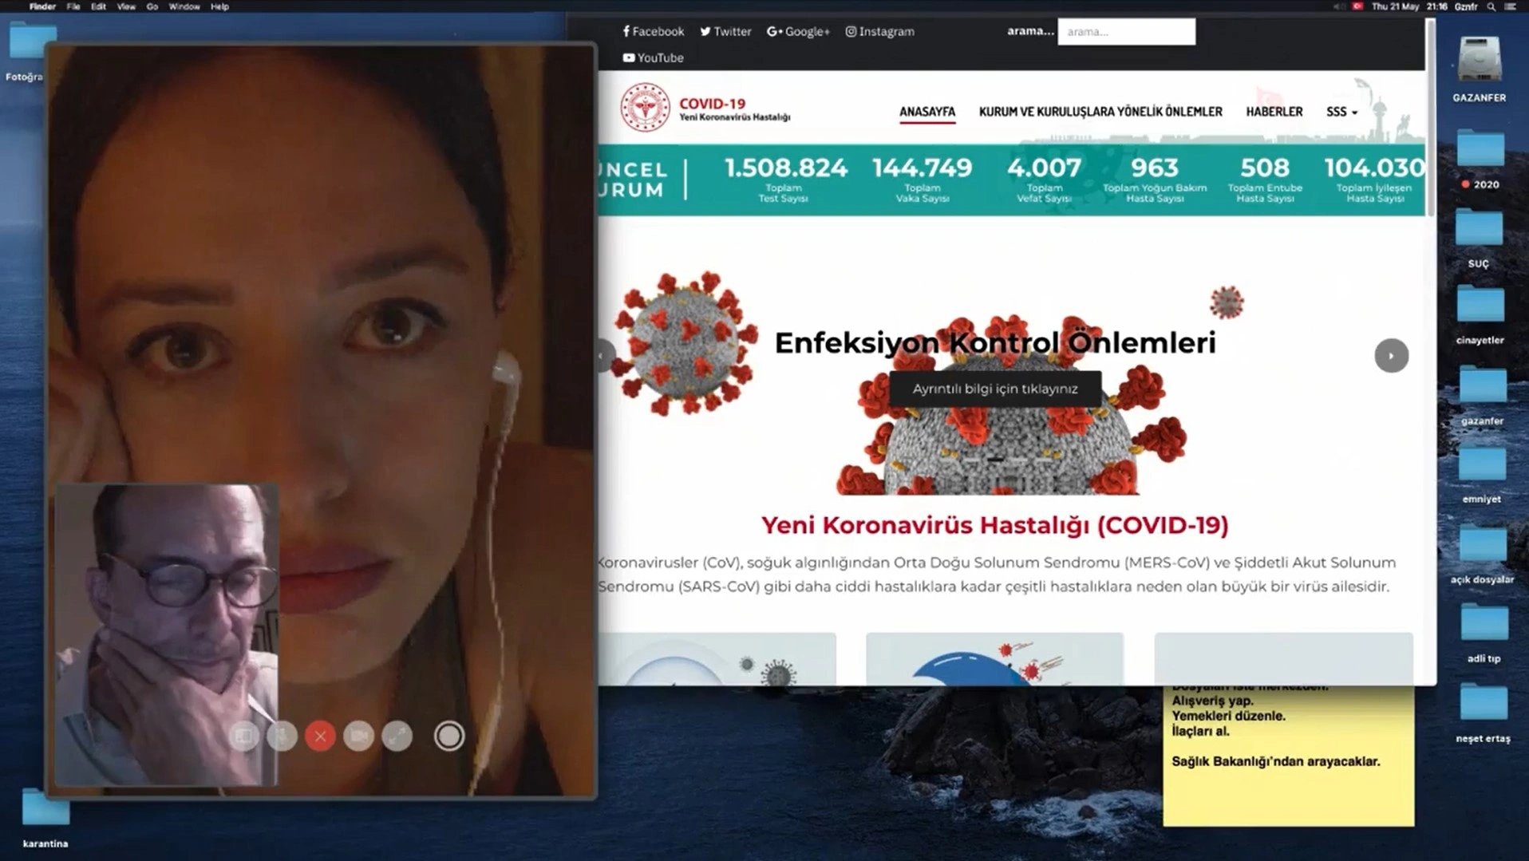Viewport: 1529px width, 861px height.
Task: End the video call with red X button
Action: [x=320, y=736]
